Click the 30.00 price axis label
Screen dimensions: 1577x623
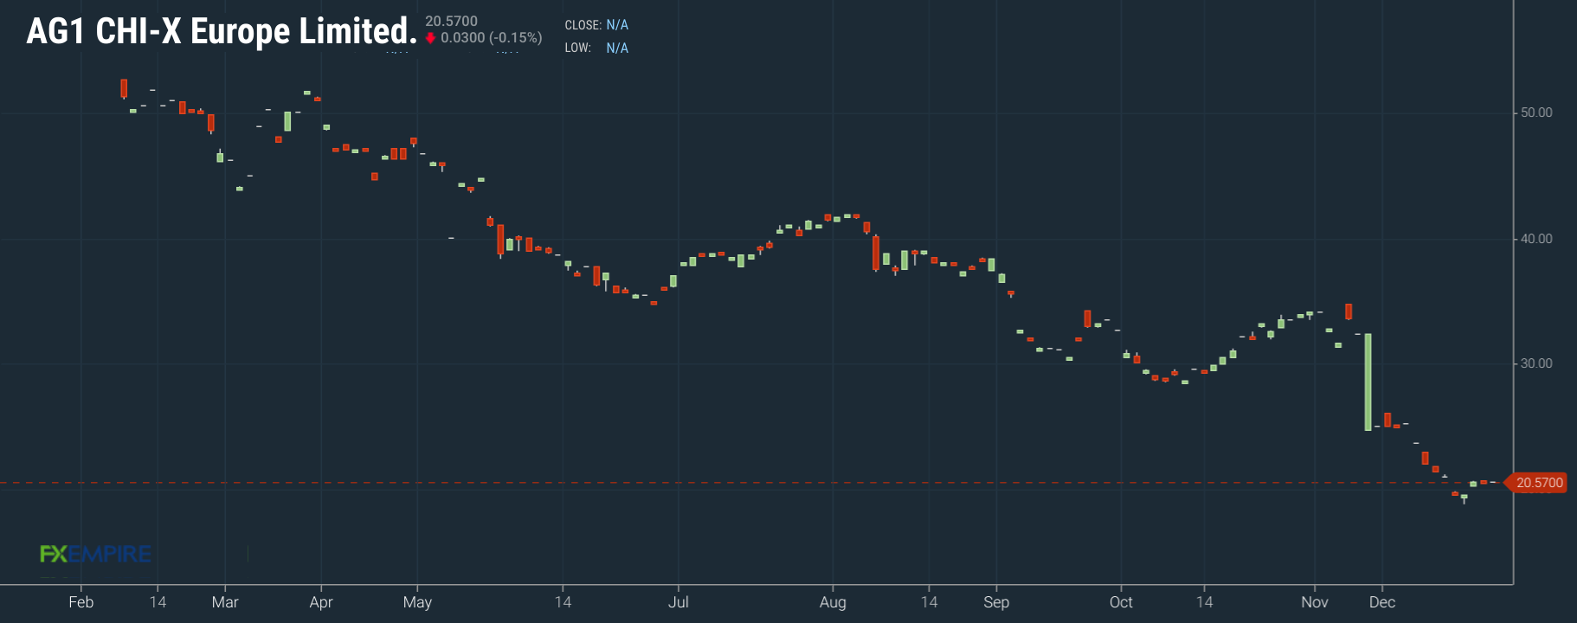(1536, 363)
